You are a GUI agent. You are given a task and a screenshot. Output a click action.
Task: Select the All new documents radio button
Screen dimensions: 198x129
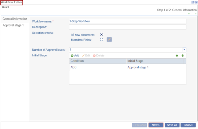102,34
